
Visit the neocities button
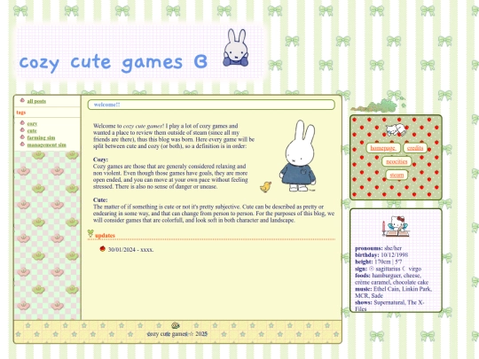397,161
